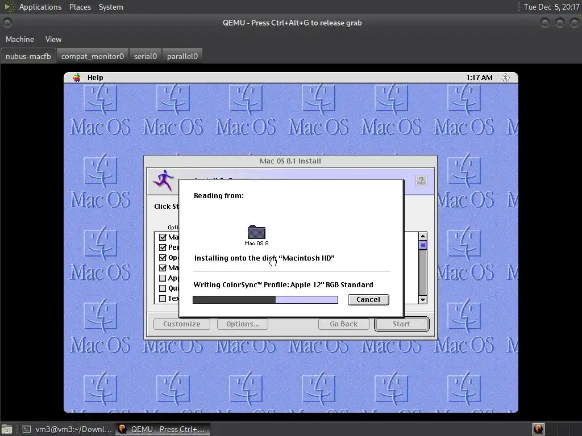Click the 1:17 AM clock in the Mac menu bar

pyautogui.click(x=480, y=77)
